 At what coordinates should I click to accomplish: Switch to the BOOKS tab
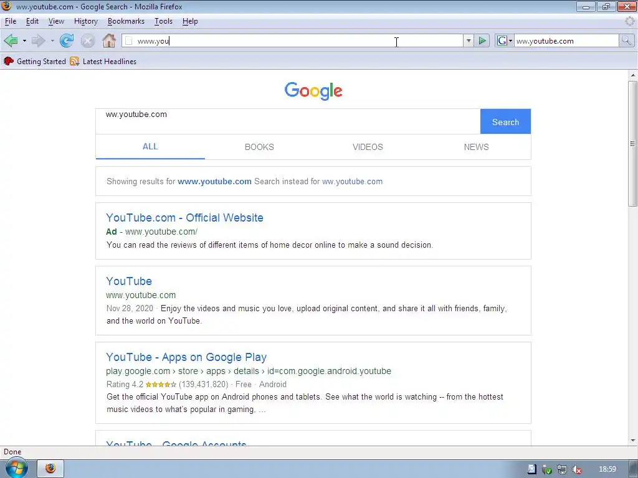pos(259,147)
